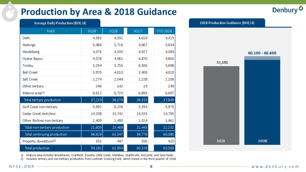Image resolution: width=306 pixels, height=172 pixels.
Task: Click Delhi 3Q18 value 4,383
Action: [97, 38]
